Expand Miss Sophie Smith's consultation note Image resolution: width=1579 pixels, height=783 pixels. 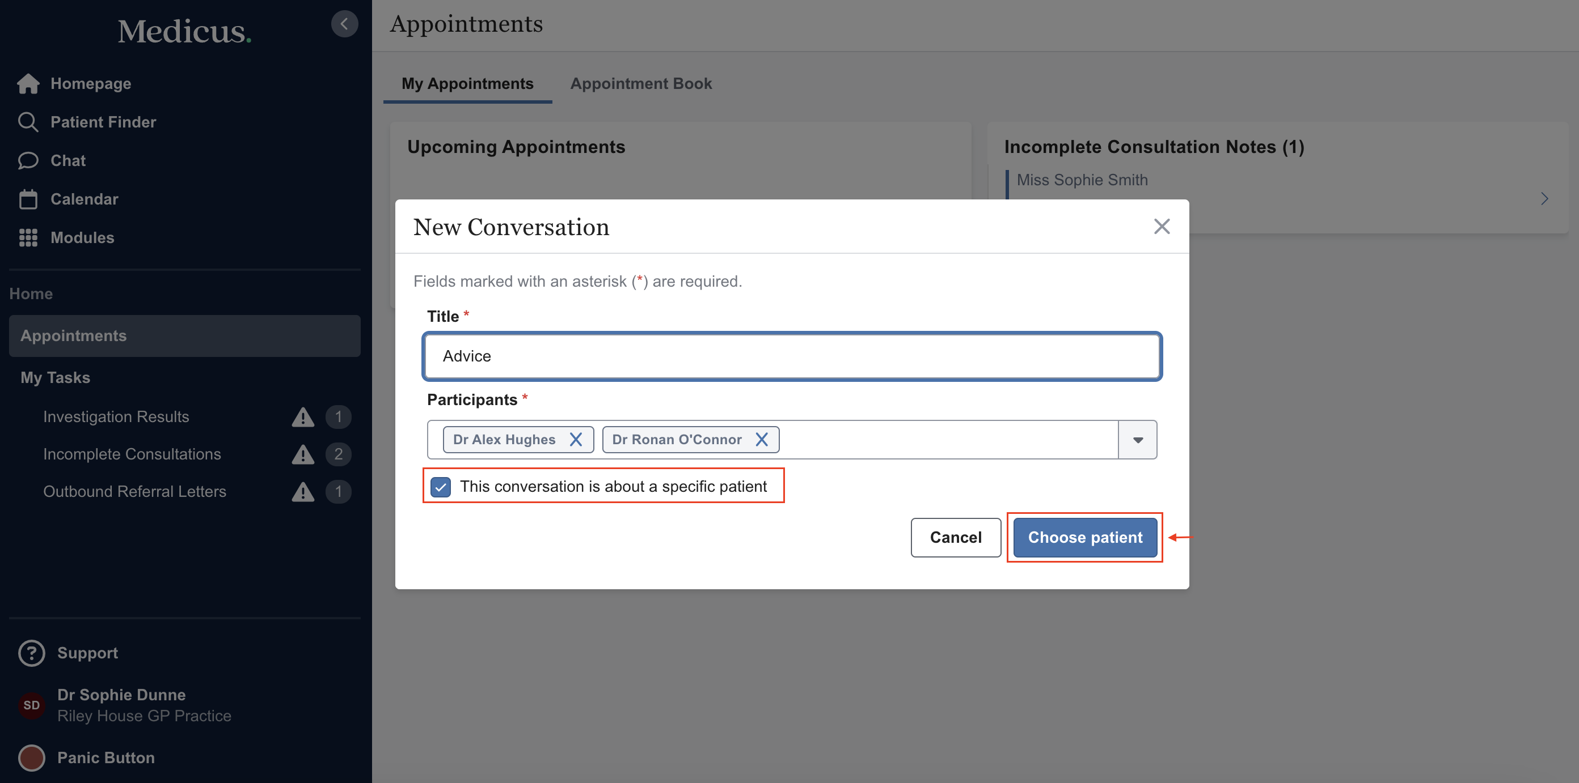(x=1543, y=198)
